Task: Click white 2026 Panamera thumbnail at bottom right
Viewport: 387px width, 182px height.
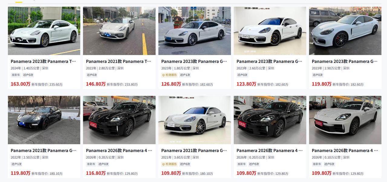Action: 345,120
